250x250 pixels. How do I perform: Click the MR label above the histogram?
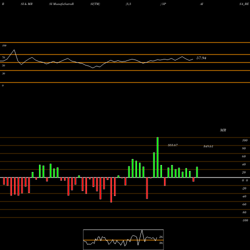pos(223,130)
